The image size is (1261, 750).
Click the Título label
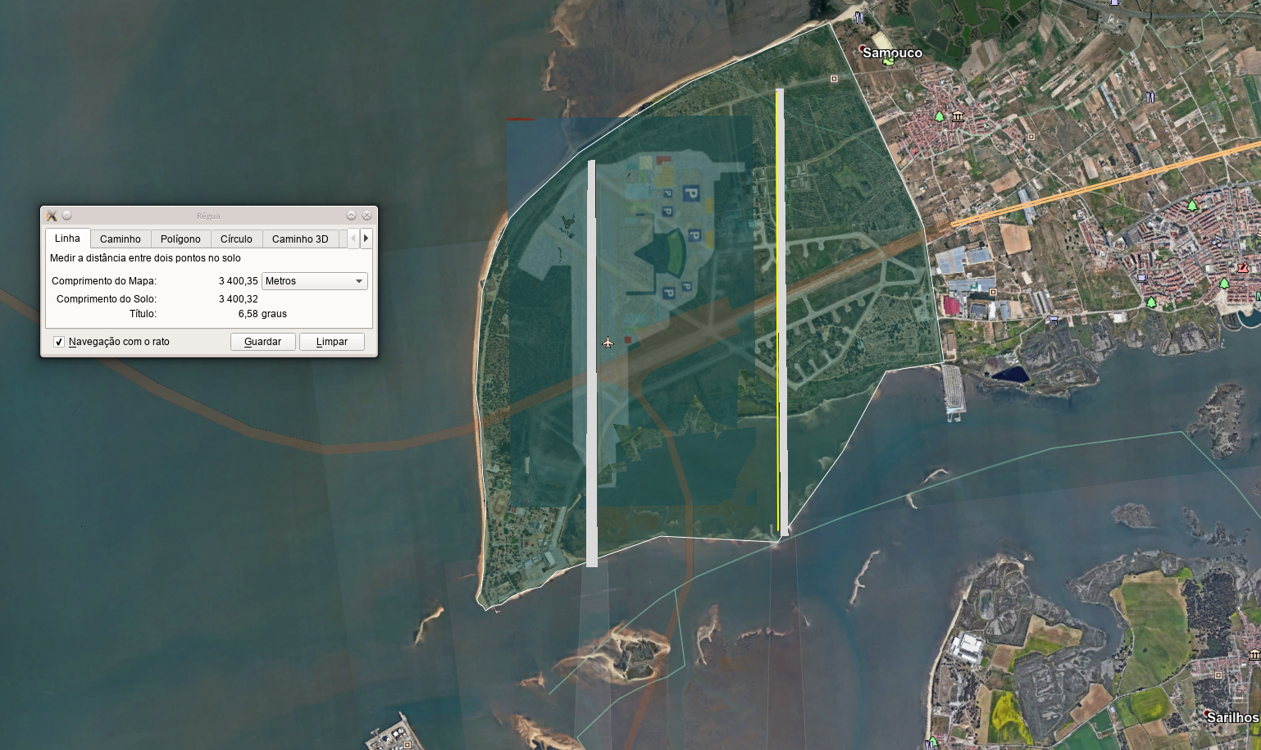tap(143, 314)
